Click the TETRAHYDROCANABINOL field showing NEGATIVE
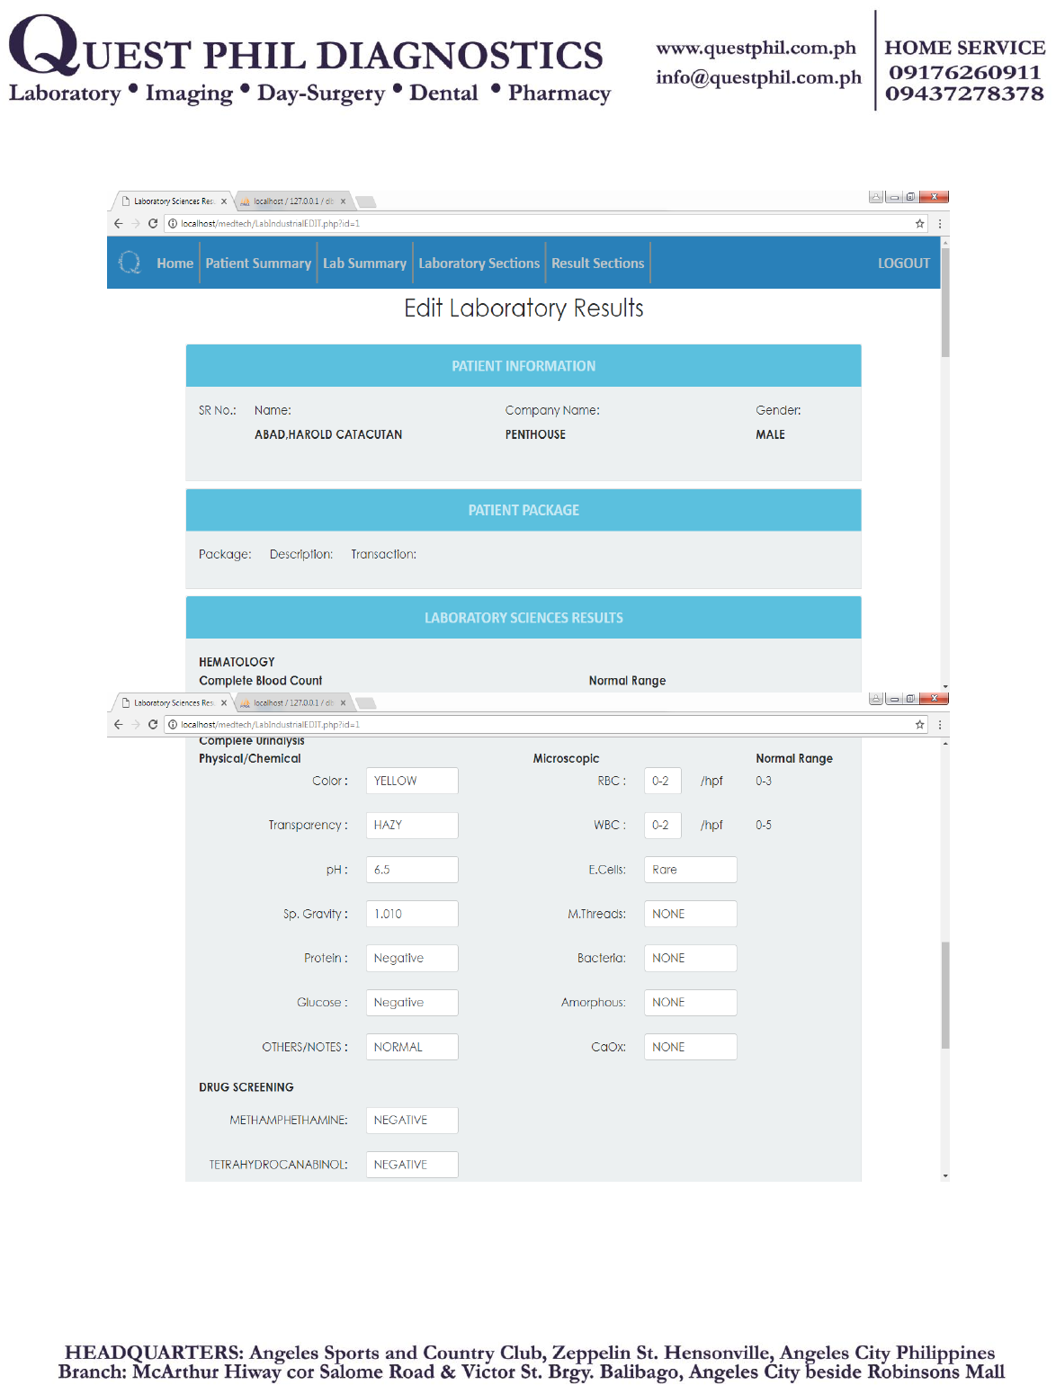Screen dimensions: 1056x1394 [412, 1165]
